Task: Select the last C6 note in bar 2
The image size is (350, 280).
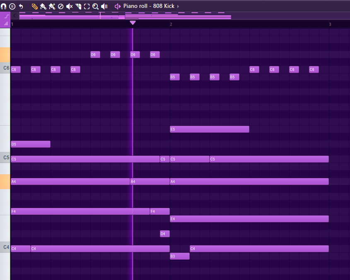Action: tap(314, 70)
